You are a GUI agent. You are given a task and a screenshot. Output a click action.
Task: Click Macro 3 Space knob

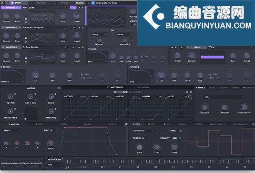pos(51,97)
